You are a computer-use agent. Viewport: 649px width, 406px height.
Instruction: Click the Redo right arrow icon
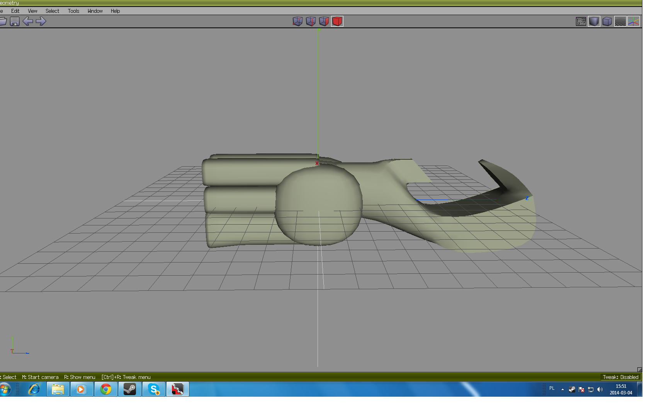click(41, 21)
